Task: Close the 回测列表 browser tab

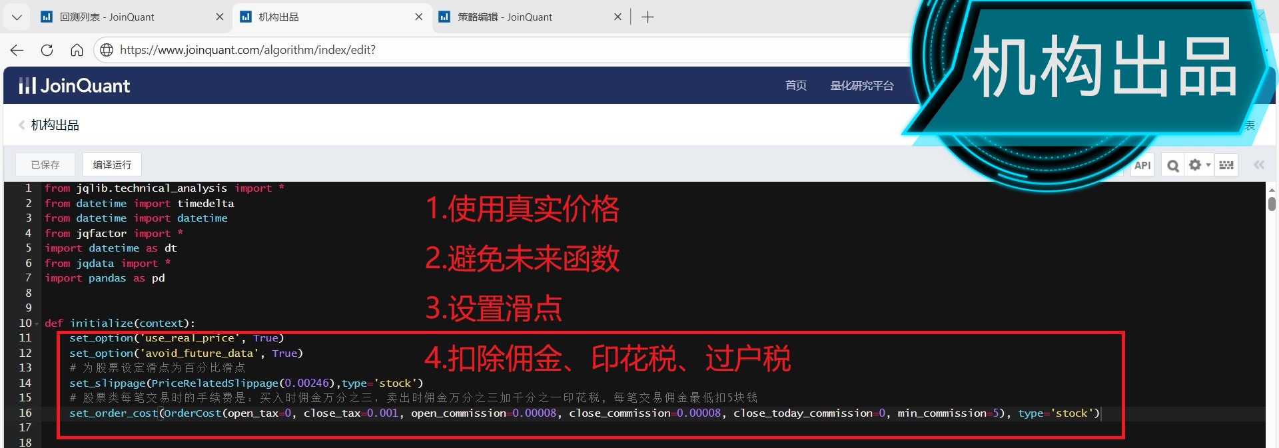Action: [220, 17]
